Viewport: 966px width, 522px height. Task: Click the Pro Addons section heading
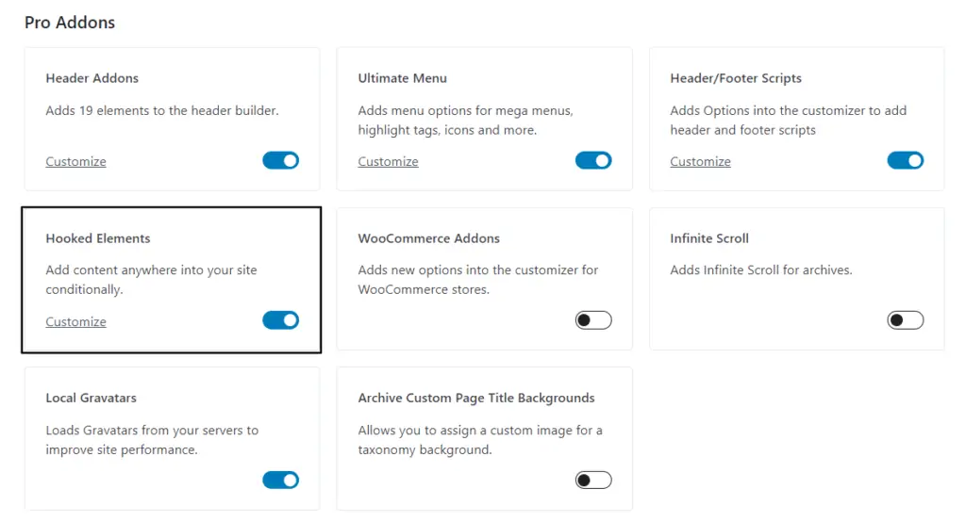tap(70, 23)
